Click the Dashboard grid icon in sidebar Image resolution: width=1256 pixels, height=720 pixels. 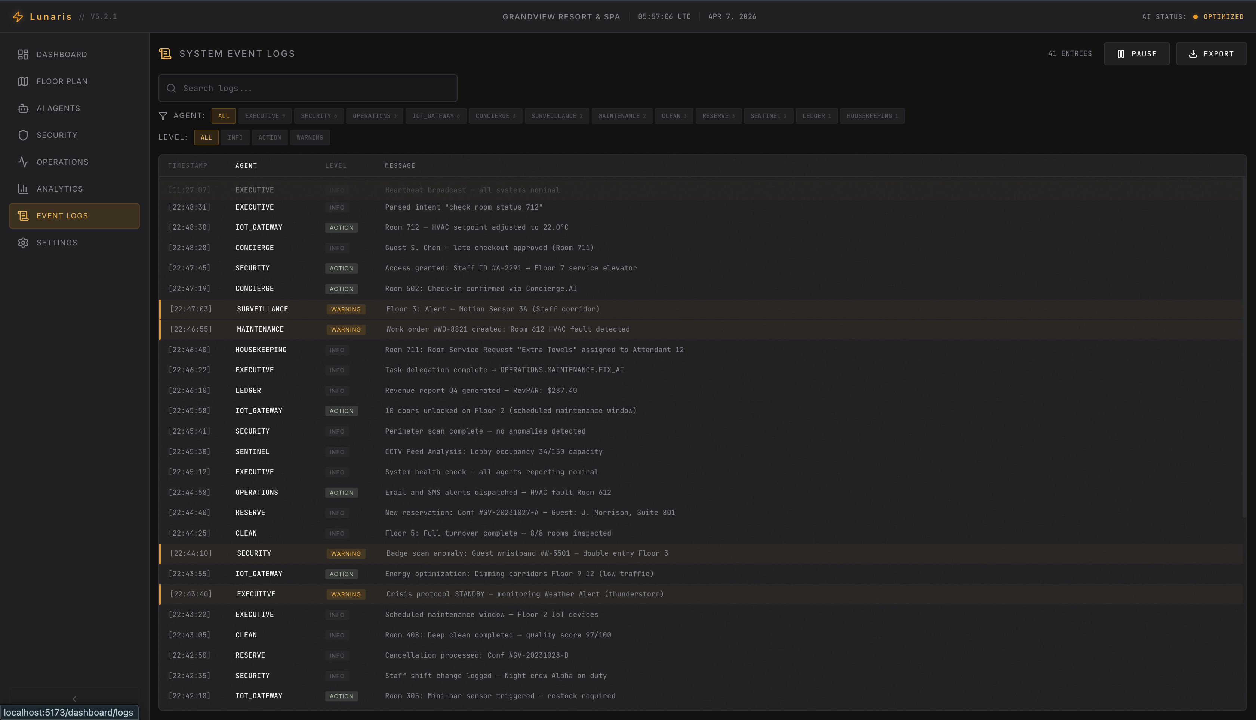[x=23, y=55]
